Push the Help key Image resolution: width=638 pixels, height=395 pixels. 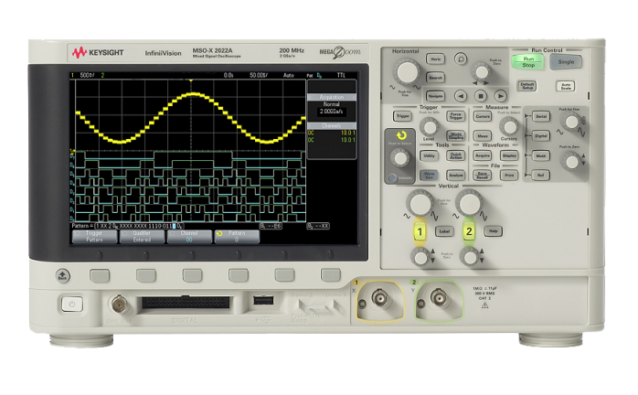(494, 231)
